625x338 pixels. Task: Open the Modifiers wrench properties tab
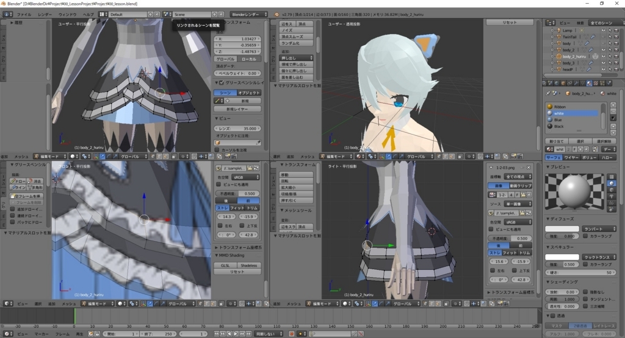(x=576, y=83)
